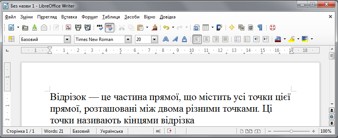Click the Copy icon
Viewport: 338px width, 138px height.
point(131,27)
